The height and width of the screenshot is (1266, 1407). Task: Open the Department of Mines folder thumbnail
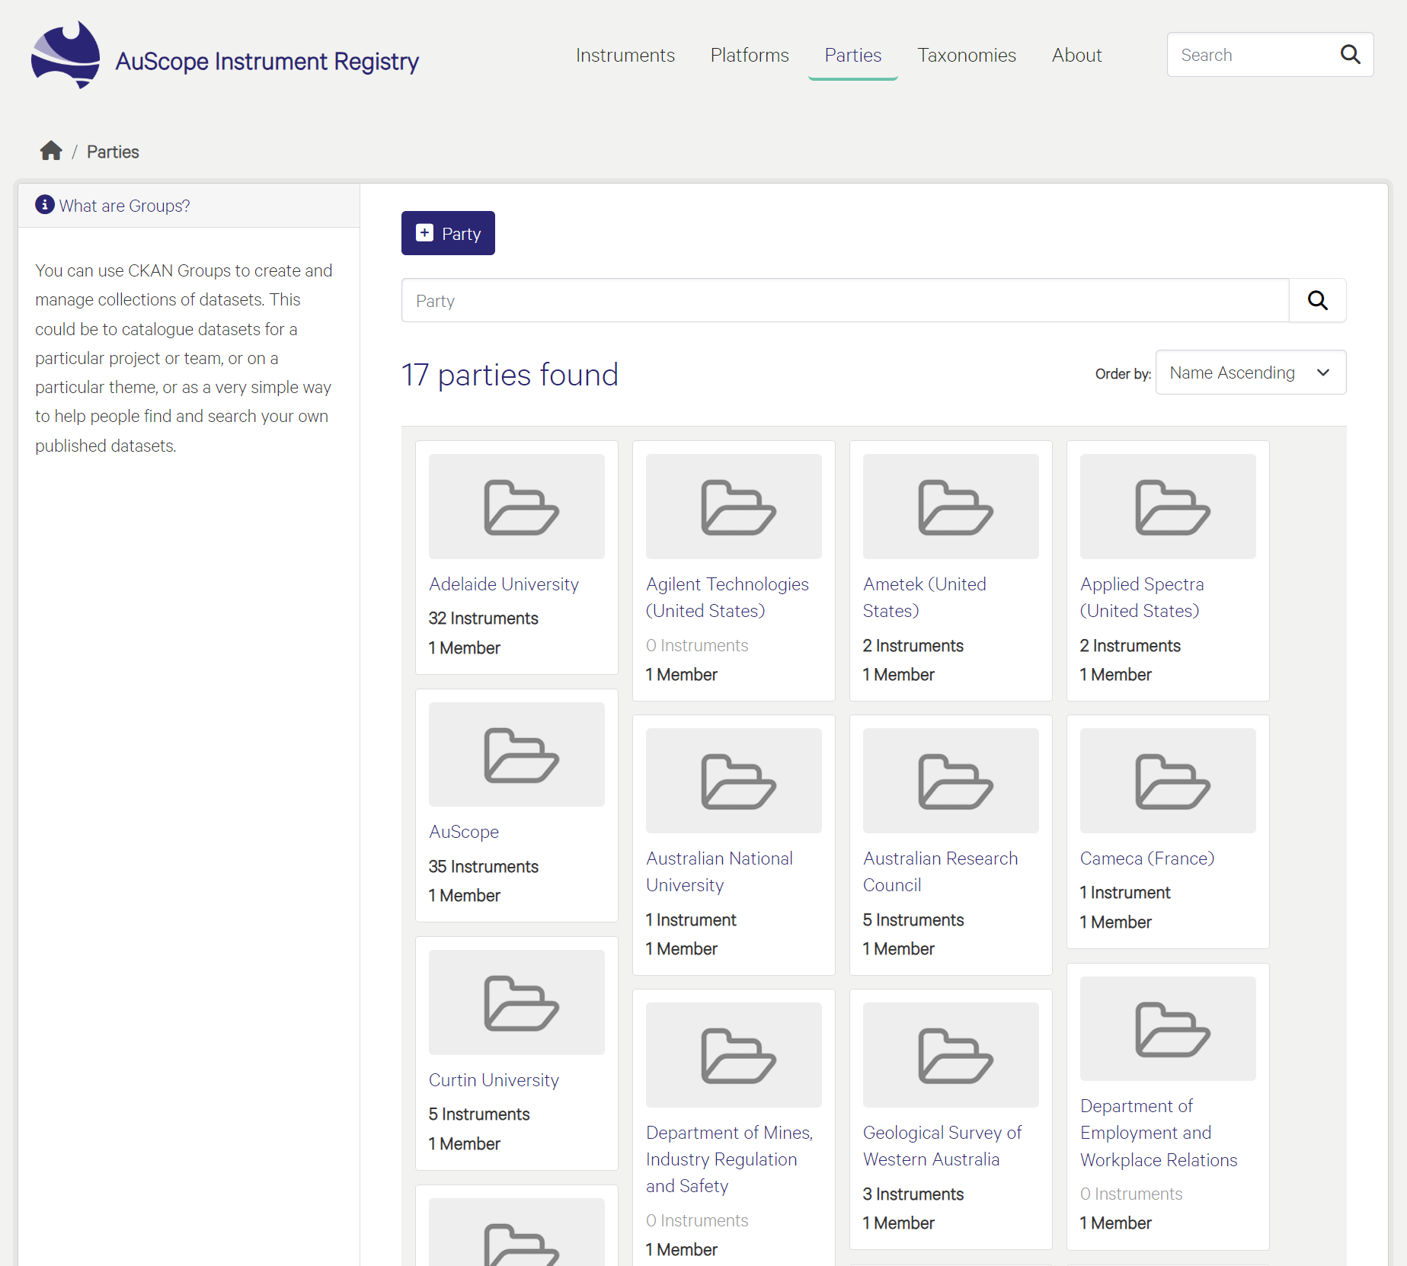click(734, 1055)
